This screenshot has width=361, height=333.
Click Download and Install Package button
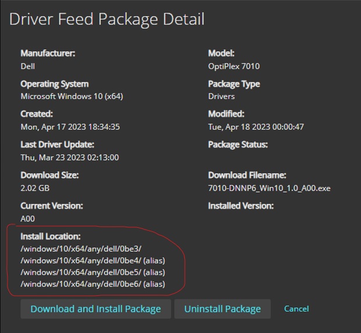95,309
